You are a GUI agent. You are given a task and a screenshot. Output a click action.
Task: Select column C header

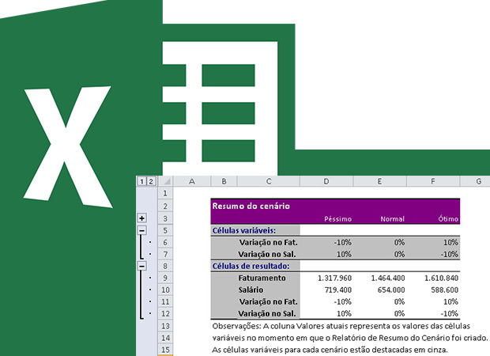tap(269, 181)
